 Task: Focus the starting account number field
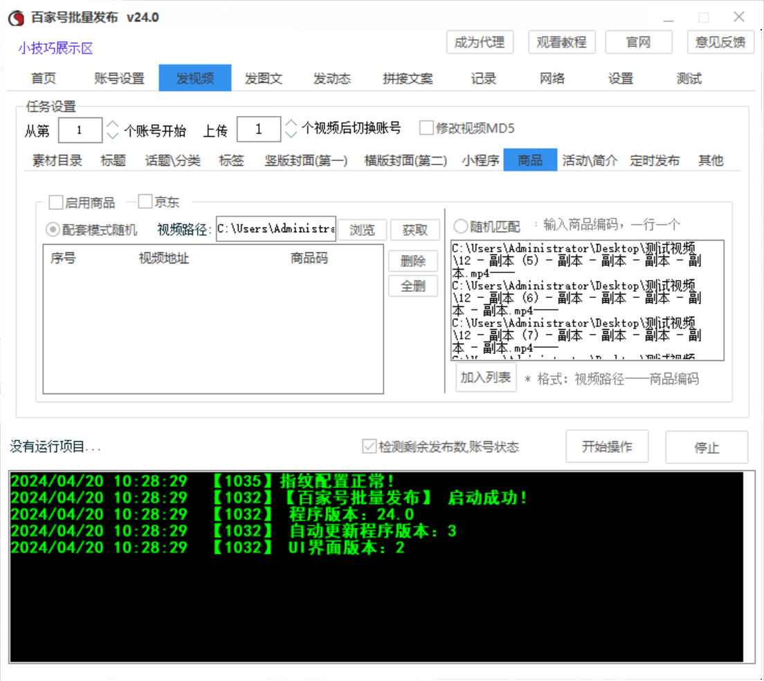click(x=80, y=130)
